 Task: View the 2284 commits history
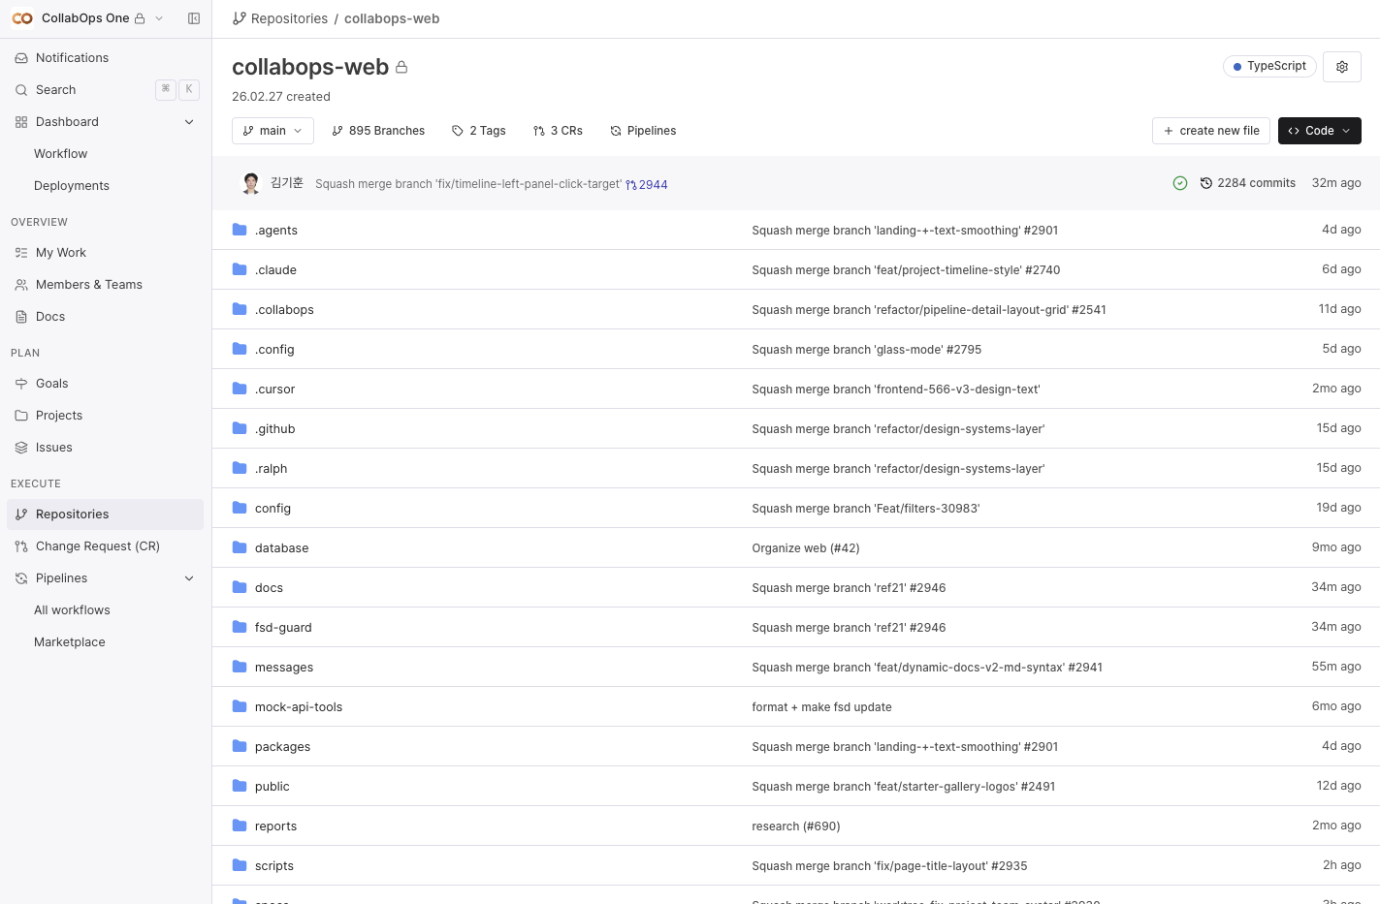click(x=1248, y=183)
